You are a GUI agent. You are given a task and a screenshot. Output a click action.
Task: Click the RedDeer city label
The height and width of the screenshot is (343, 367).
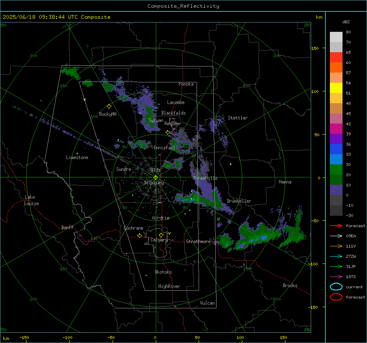point(173,124)
